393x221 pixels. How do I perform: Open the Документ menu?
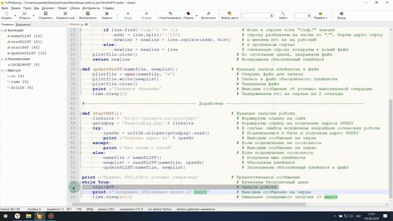pos(48,8)
